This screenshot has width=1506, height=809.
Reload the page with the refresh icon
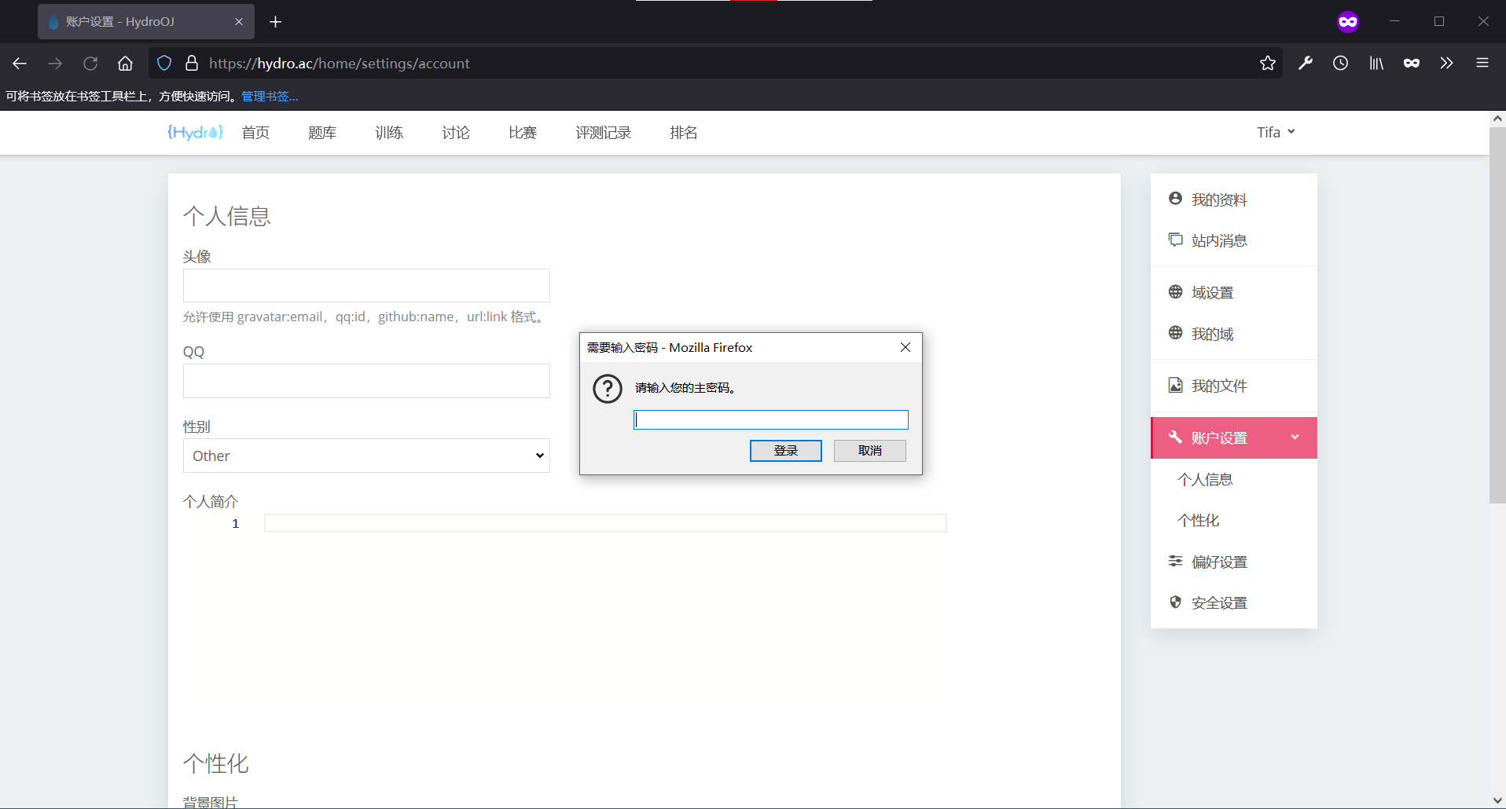(90, 64)
